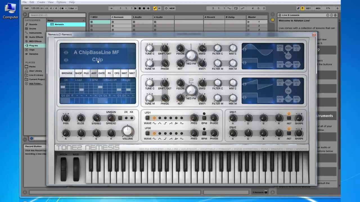The width and height of the screenshot is (360, 202).
Task: Select the LFO2 square wave dot
Action: pos(165,134)
